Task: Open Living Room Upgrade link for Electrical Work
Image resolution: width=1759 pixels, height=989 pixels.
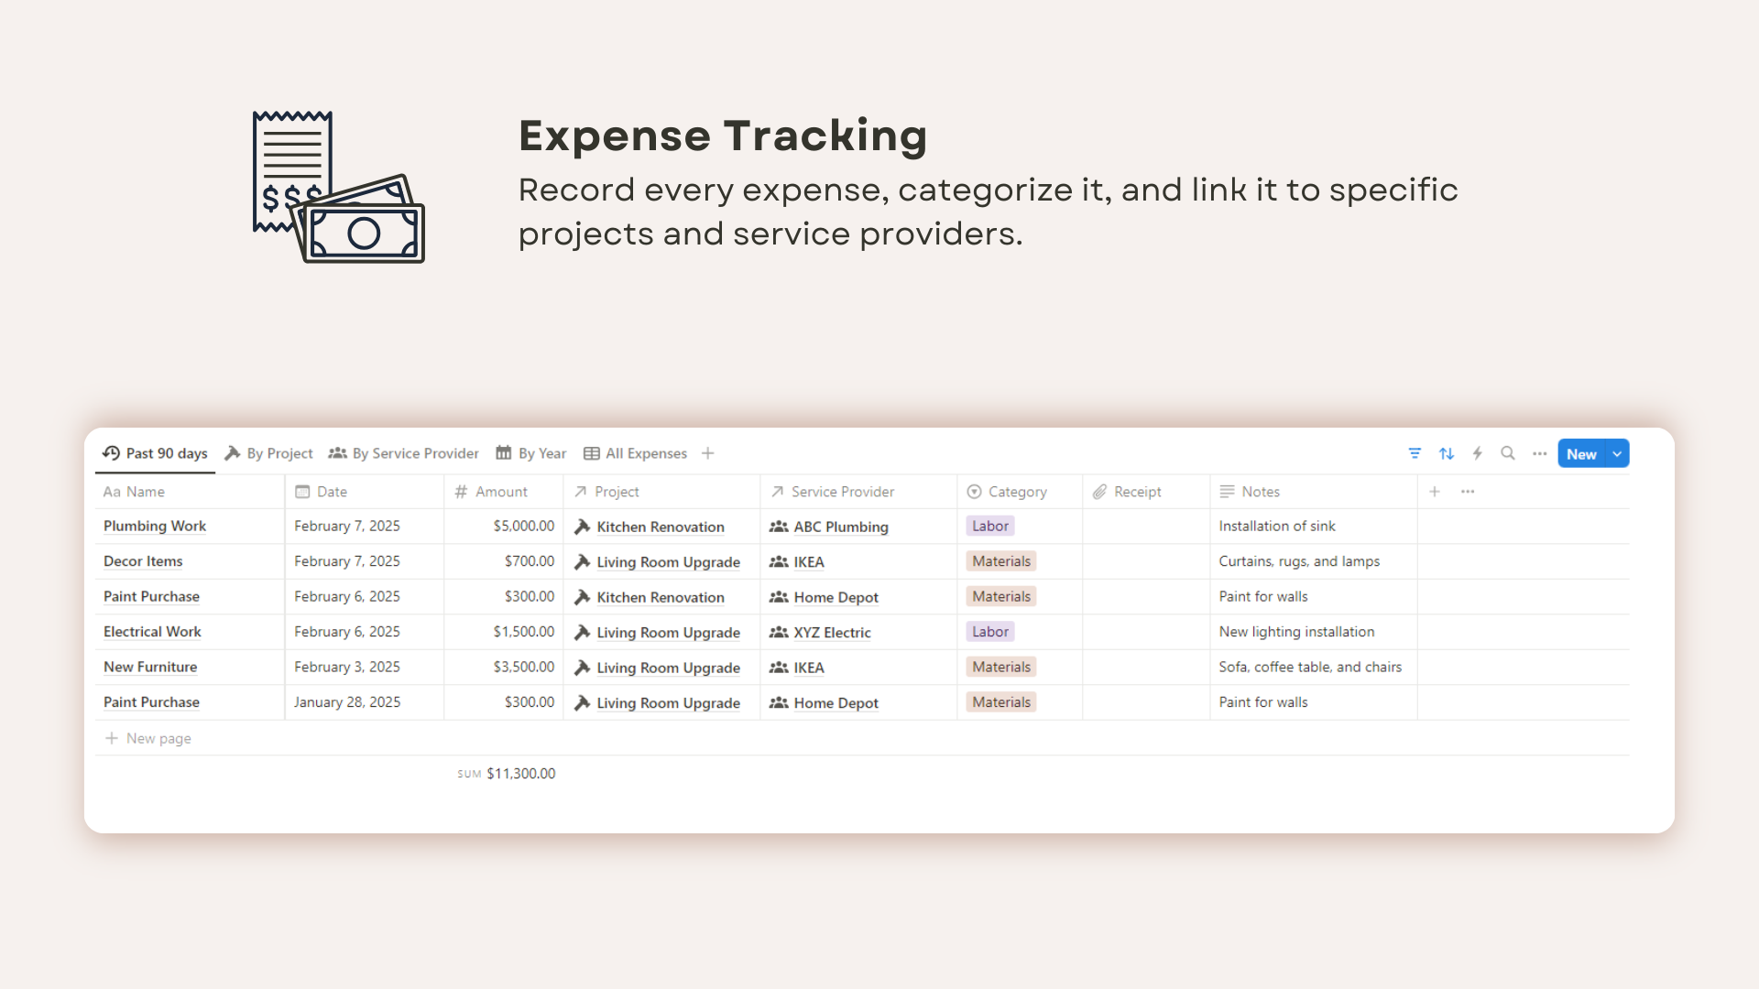Action: (669, 633)
